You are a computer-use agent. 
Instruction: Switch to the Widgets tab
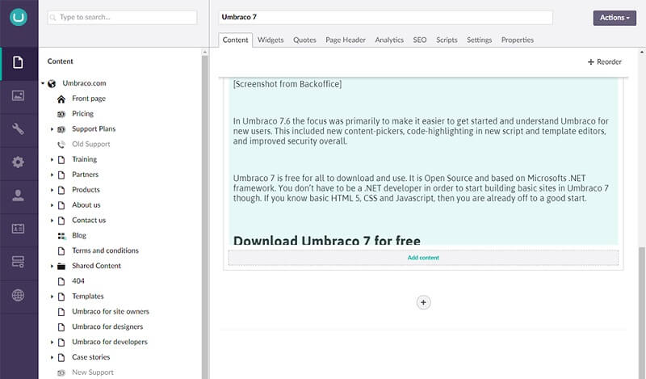tap(271, 40)
